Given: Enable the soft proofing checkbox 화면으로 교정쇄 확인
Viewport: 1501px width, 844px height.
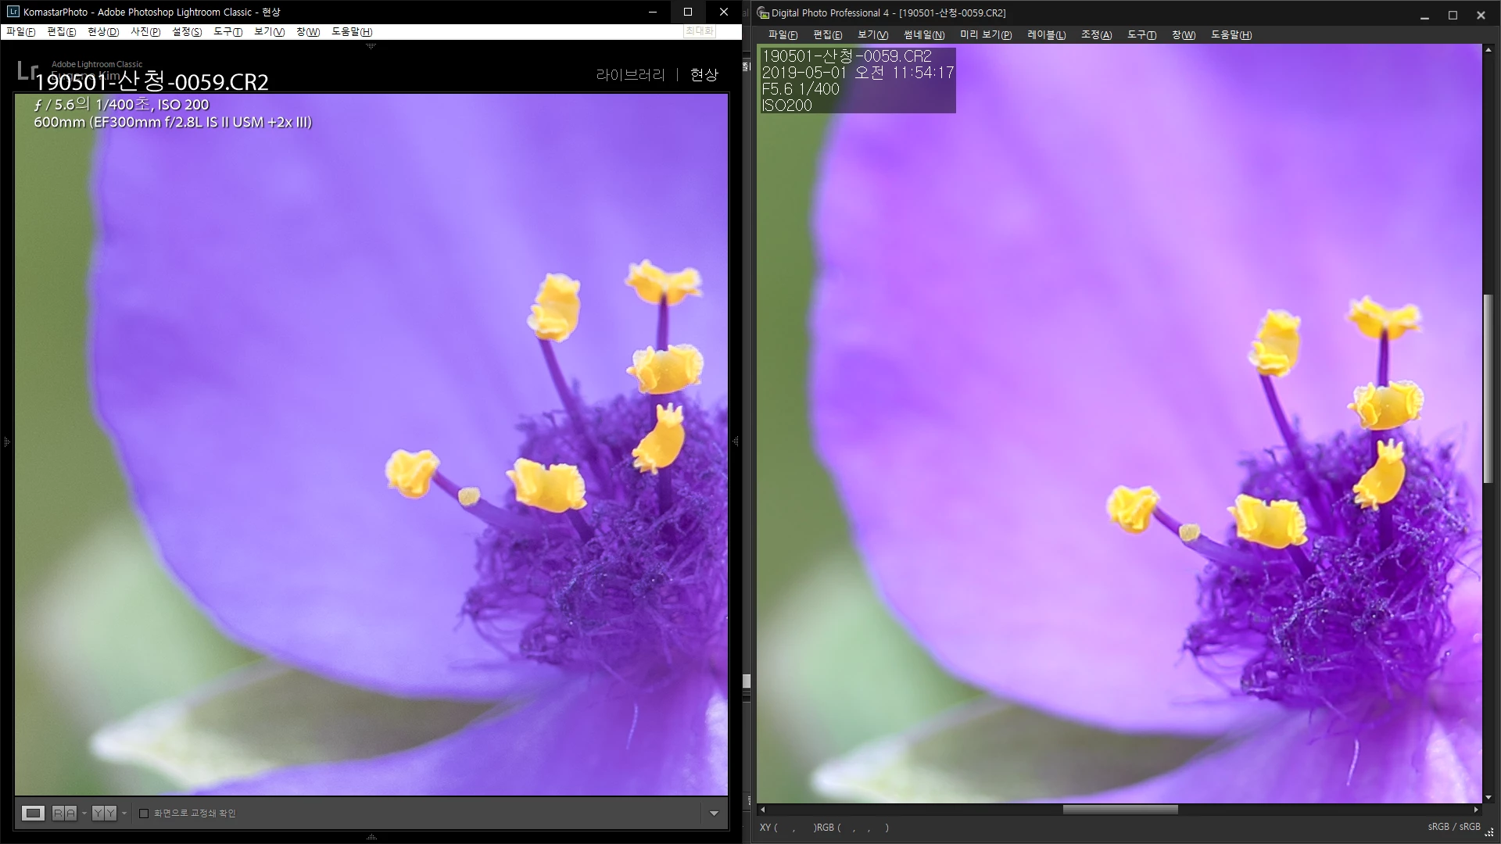Looking at the screenshot, I should (x=144, y=814).
